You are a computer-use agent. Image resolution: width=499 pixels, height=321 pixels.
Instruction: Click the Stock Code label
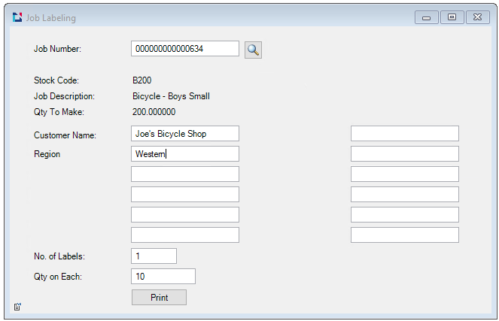click(x=56, y=80)
